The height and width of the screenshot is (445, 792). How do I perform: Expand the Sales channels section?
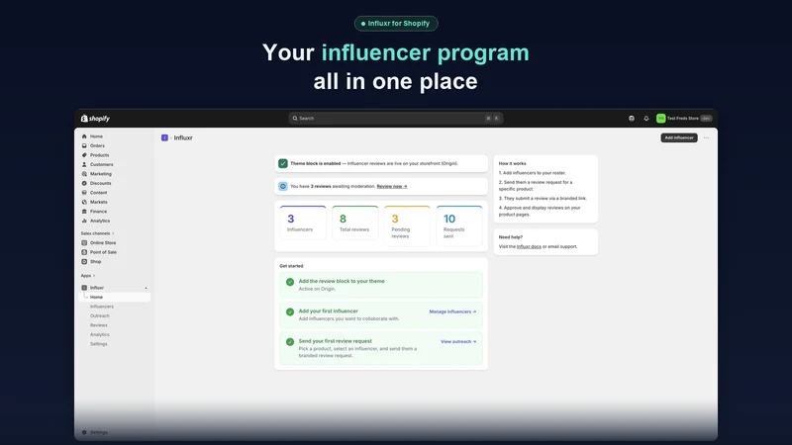coord(97,233)
